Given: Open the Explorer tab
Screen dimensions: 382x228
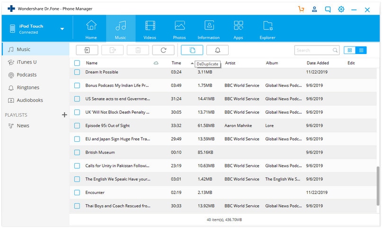Looking at the screenshot, I should click(x=267, y=29).
